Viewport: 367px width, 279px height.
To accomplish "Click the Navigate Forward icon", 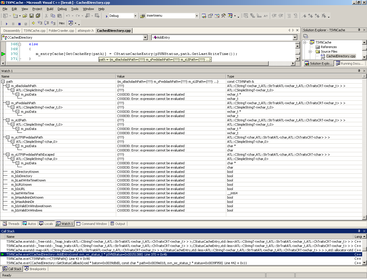I will [x=97, y=16].
